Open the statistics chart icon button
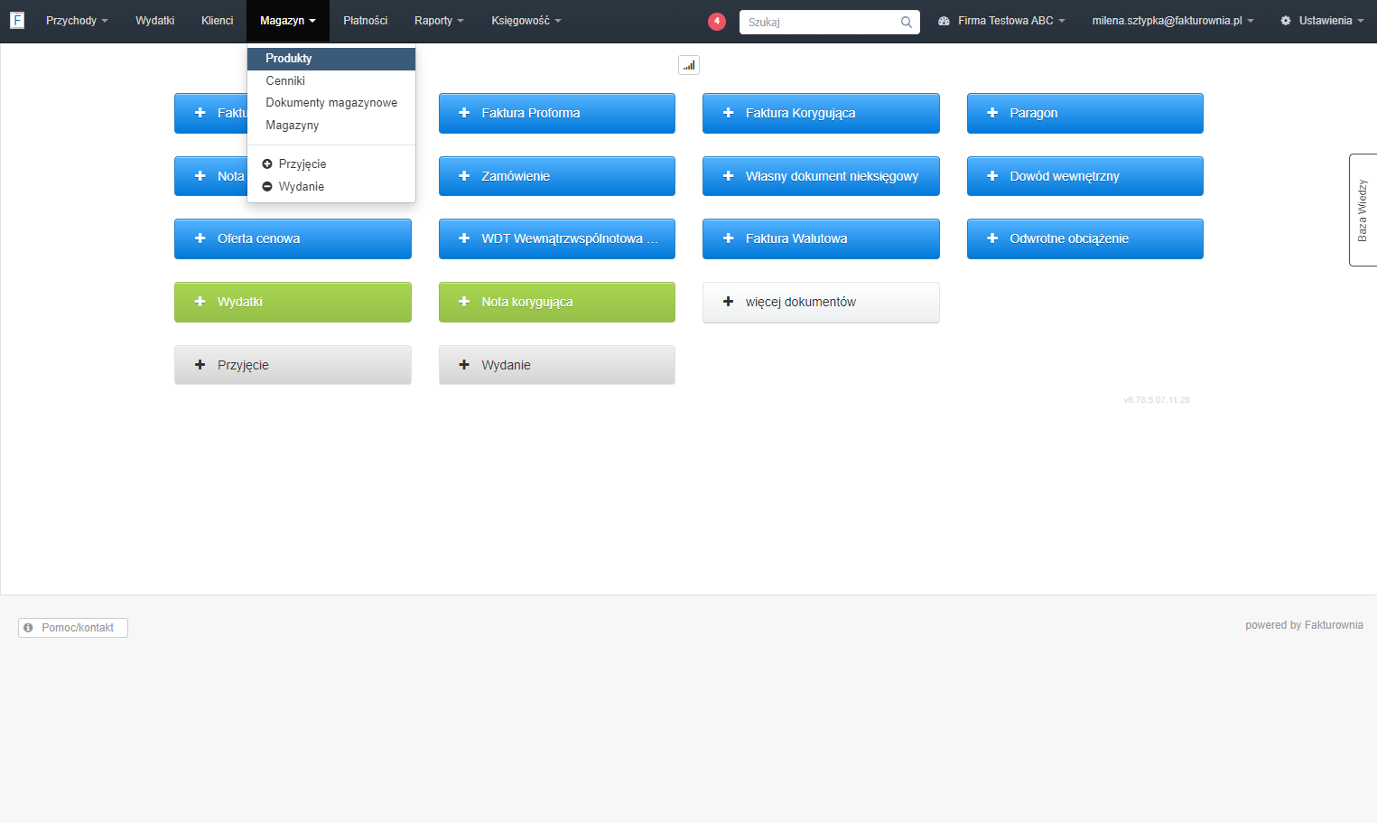 click(689, 65)
